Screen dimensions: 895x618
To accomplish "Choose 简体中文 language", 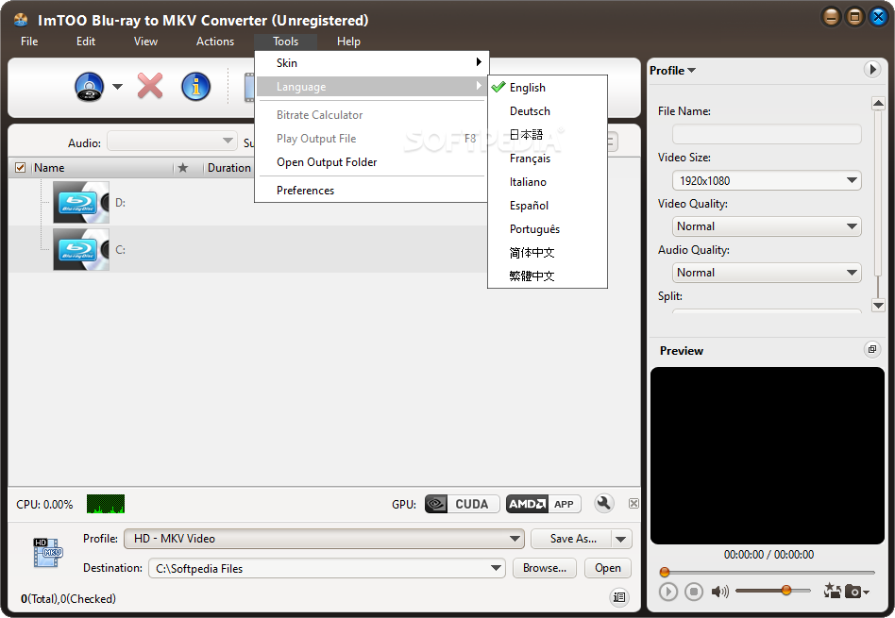I will pyautogui.click(x=548, y=253).
